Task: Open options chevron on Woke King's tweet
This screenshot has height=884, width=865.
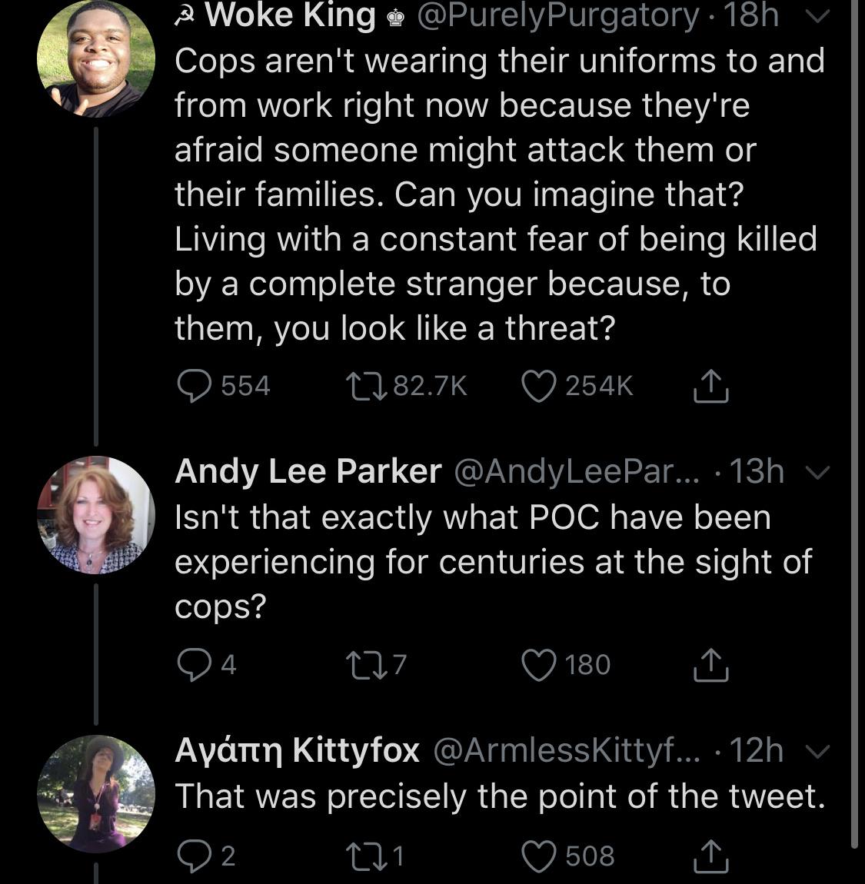Action: click(821, 17)
